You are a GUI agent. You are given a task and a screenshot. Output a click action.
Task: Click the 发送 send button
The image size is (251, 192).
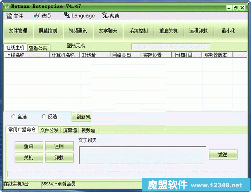tap(223, 155)
